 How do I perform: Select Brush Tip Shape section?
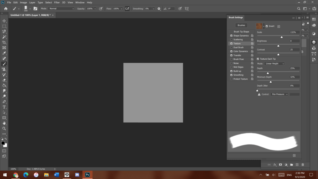click(x=241, y=32)
